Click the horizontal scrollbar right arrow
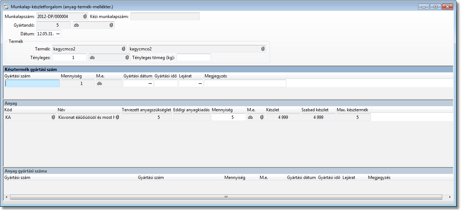 (450, 197)
